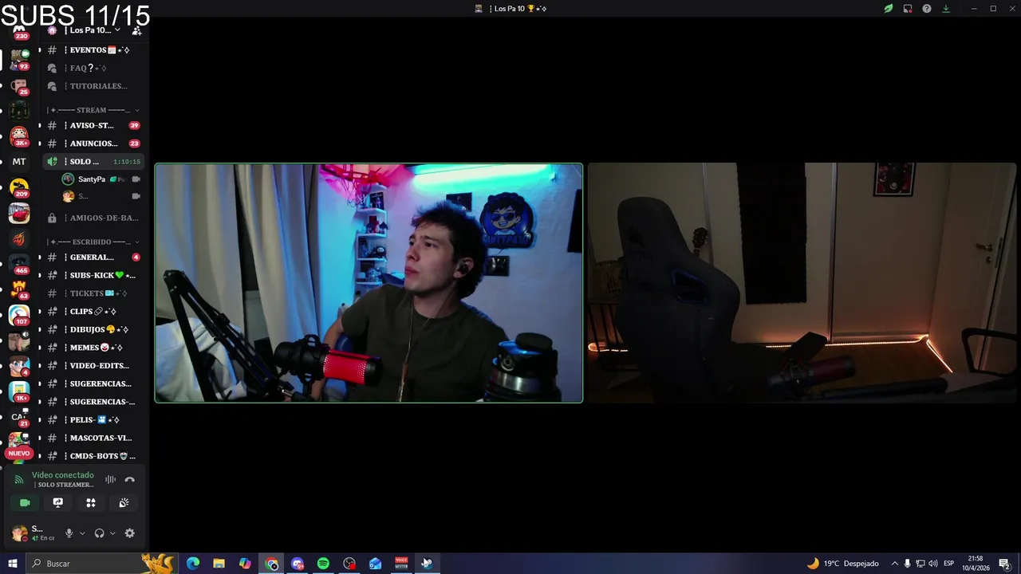
Task: Open the MEMES channel
Action: 93,348
